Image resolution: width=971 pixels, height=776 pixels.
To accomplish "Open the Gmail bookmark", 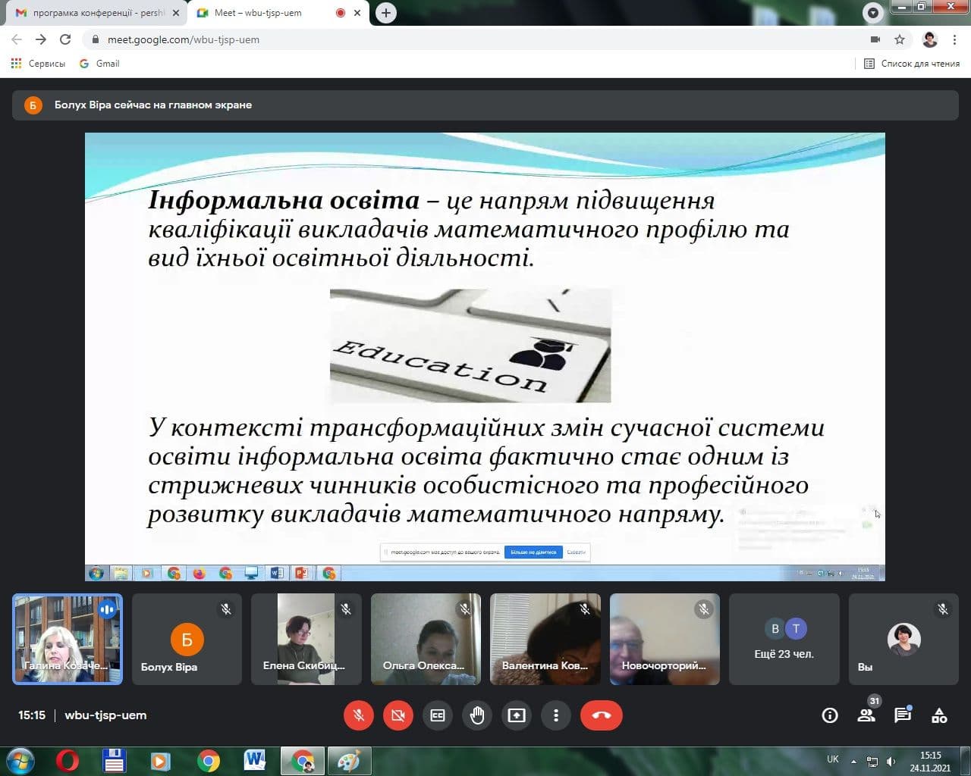I will pos(99,64).
